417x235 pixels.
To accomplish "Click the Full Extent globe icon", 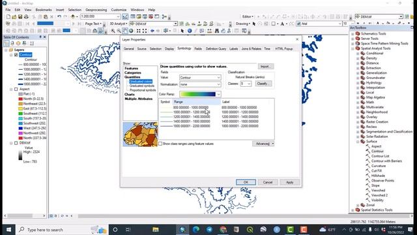I will [x=131, y=31].
